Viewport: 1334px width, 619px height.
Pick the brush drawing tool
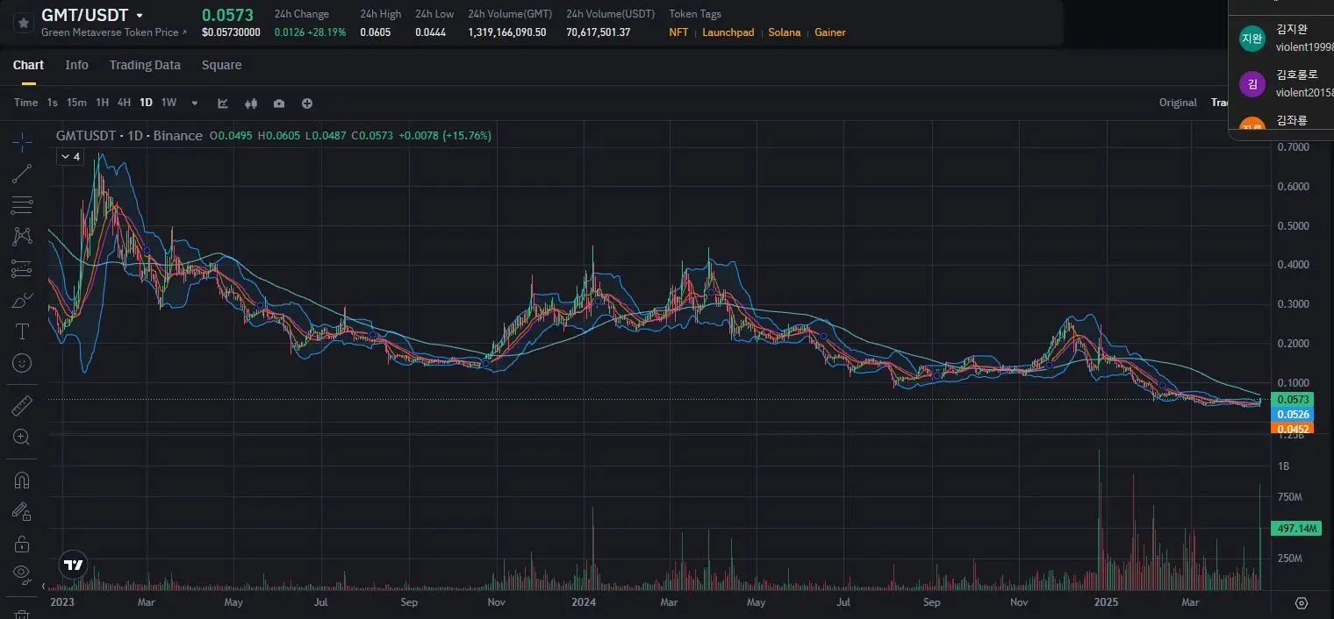tap(22, 300)
